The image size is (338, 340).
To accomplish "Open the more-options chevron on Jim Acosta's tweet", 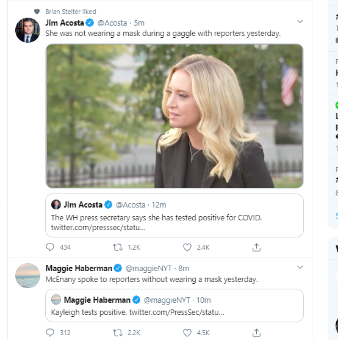I will pyautogui.click(x=300, y=21).
